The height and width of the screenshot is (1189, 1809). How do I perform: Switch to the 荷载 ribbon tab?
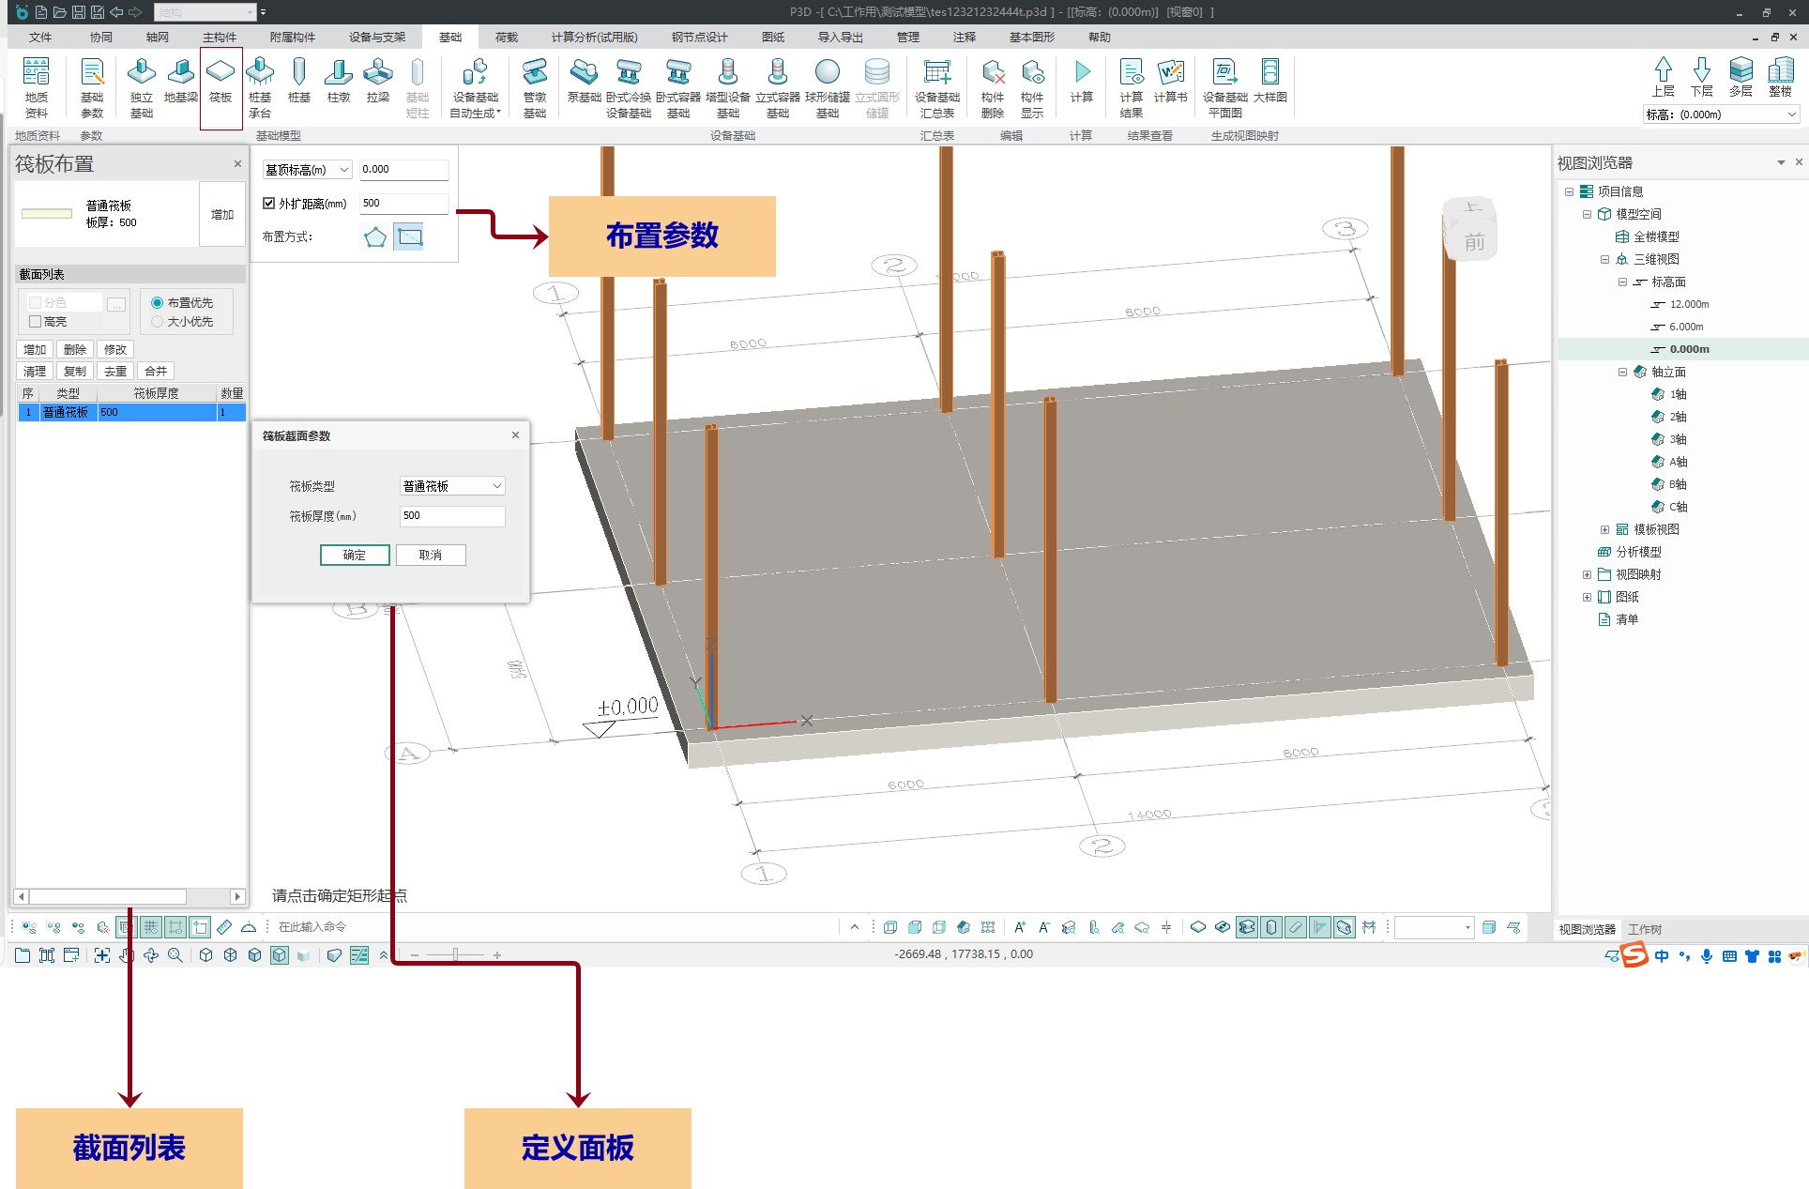pos(507,38)
